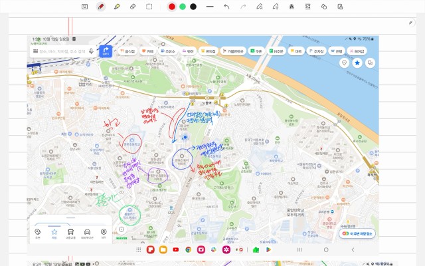
Task: Open the 주변 tab in map
Action: point(37,233)
